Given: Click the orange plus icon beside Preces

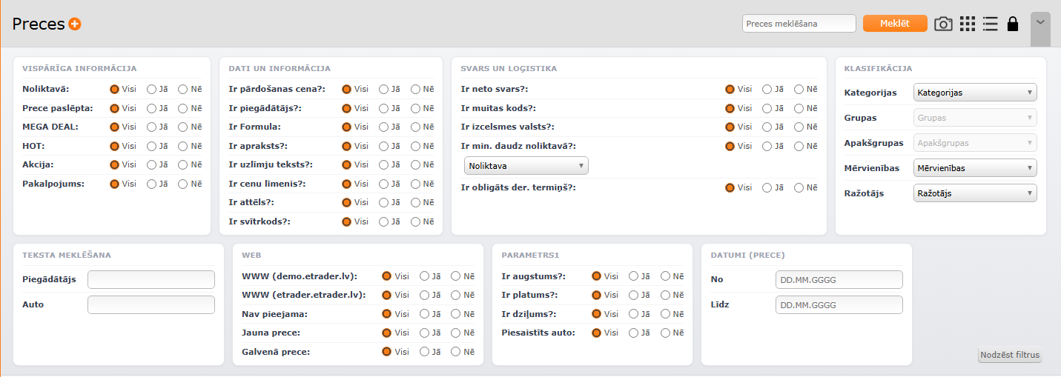Looking at the screenshot, I should click(75, 24).
